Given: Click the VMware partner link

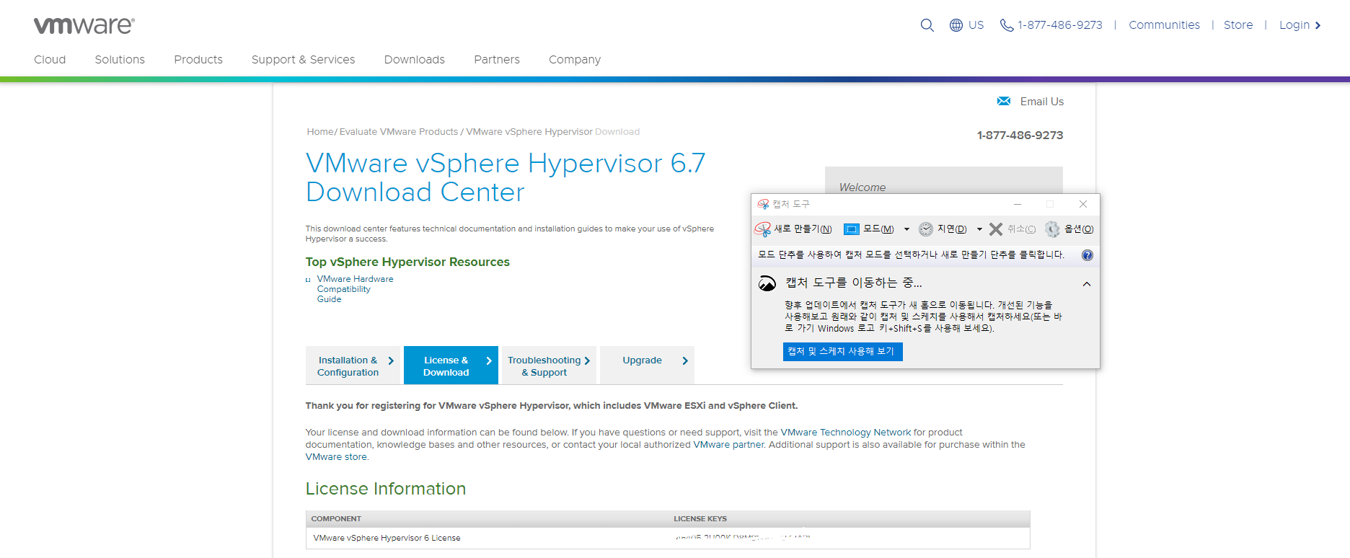Looking at the screenshot, I should pos(728,445).
